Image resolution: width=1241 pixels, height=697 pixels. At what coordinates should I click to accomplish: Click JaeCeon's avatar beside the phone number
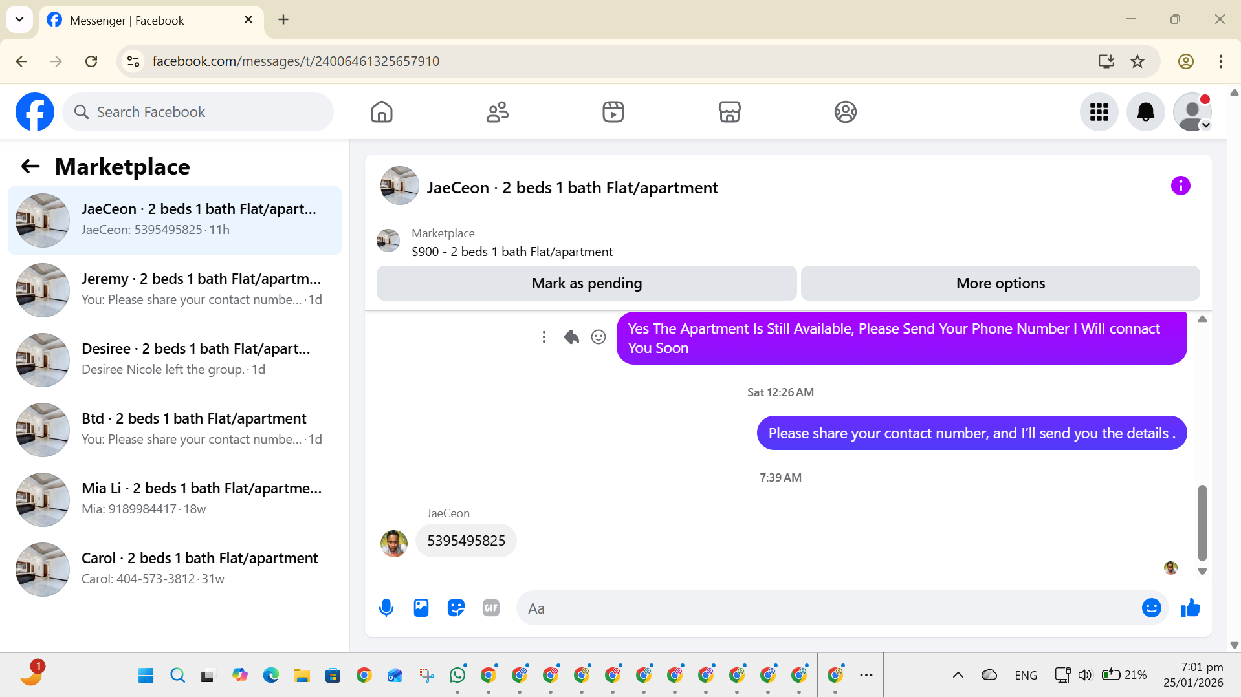click(x=393, y=544)
